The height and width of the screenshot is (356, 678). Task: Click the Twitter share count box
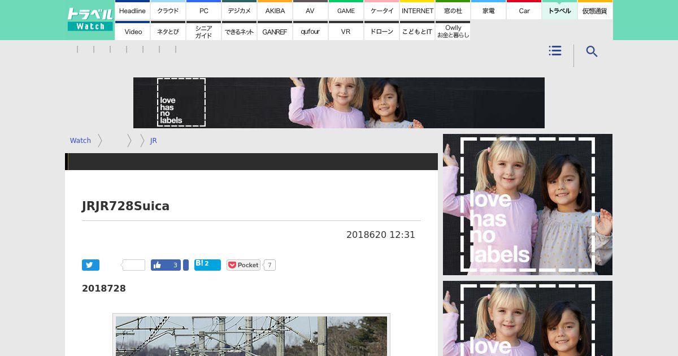(133, 265)
